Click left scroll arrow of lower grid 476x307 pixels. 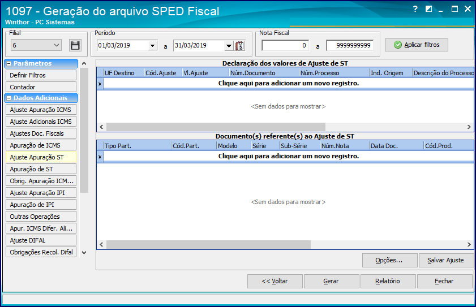[101, 244]
